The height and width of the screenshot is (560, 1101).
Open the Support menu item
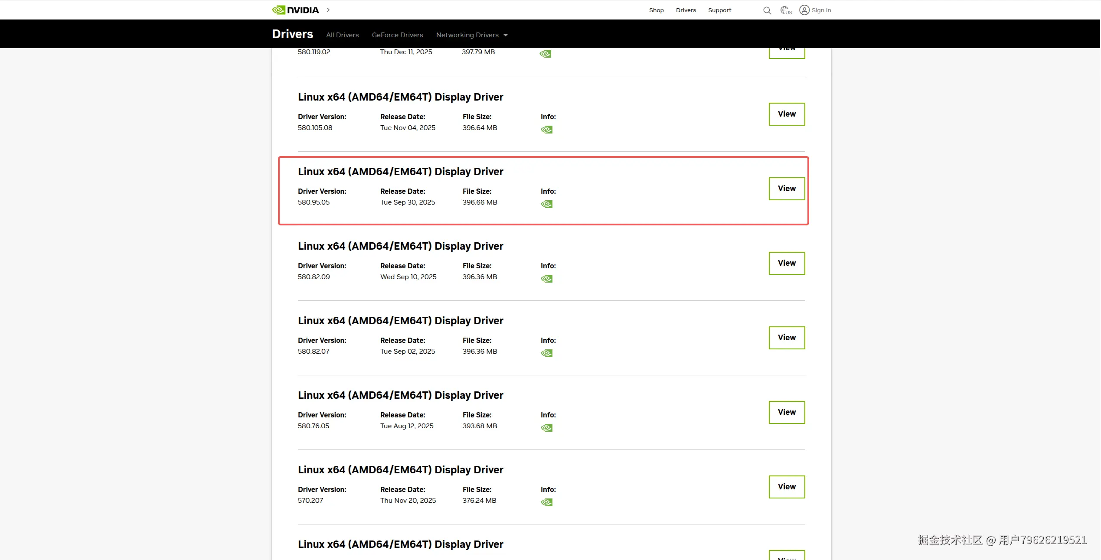click(x=719, y=10)
